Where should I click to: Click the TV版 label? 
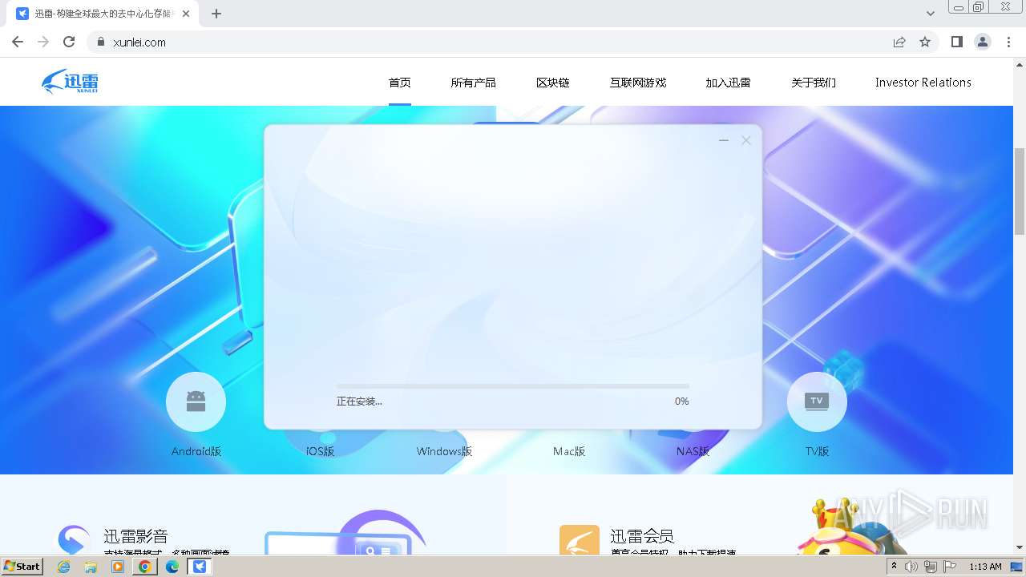[817, 451]
